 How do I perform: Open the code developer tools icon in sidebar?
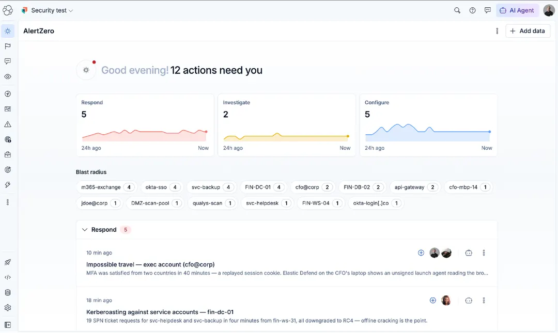point(7,277)
